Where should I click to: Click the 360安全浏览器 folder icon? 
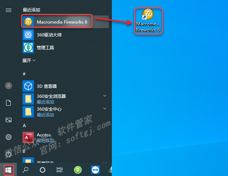[28, 99]
